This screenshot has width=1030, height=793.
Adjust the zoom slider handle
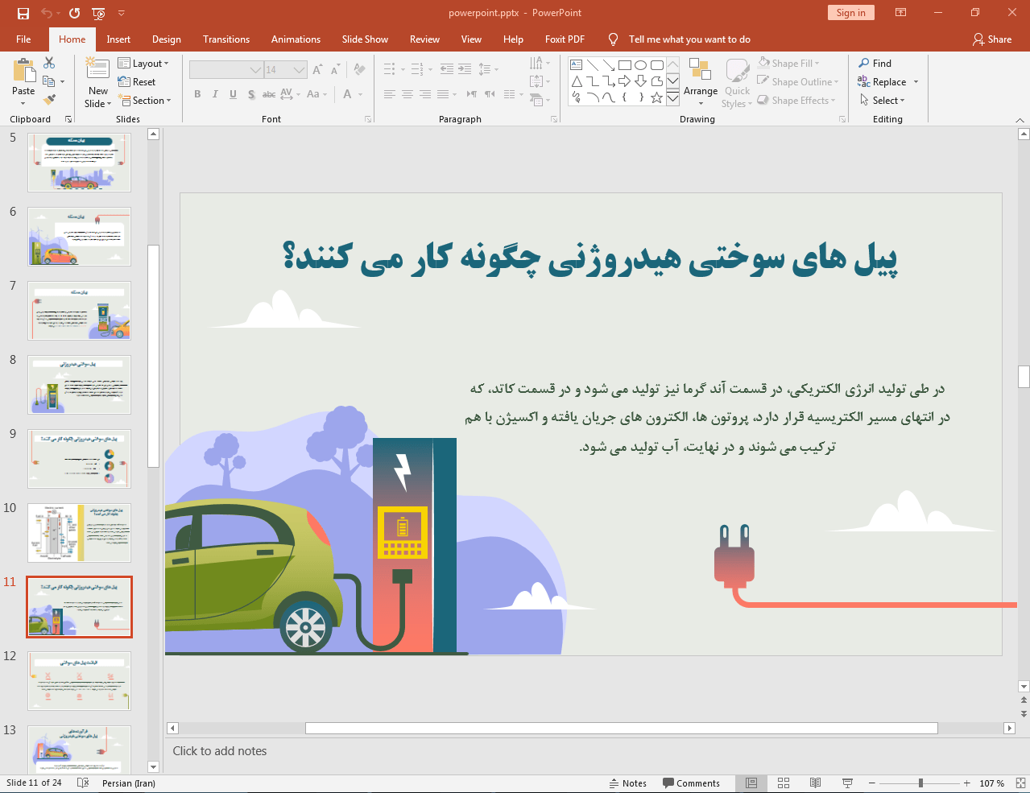(920, 783)
